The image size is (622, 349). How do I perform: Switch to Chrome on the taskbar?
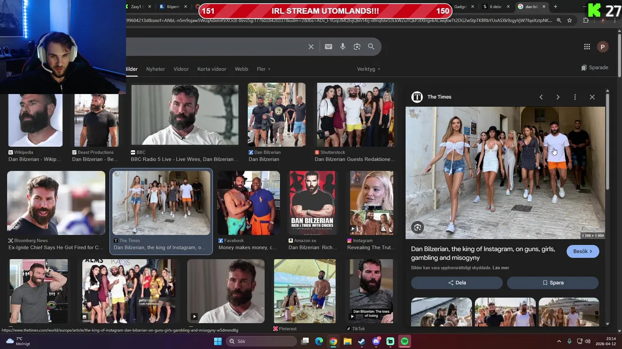click(333, 341)
